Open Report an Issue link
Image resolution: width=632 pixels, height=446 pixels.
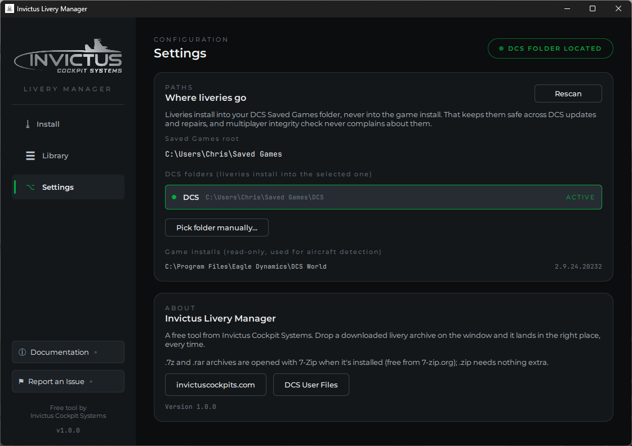pyautogui.click(x=68, y=382)
